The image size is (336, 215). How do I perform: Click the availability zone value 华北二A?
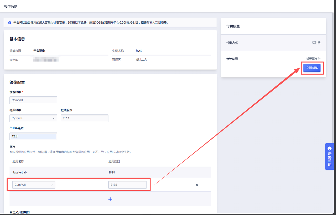click(x=141, y=60)
